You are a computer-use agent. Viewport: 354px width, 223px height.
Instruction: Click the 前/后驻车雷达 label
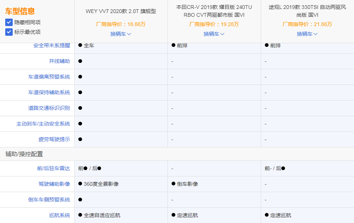point(54,168)
